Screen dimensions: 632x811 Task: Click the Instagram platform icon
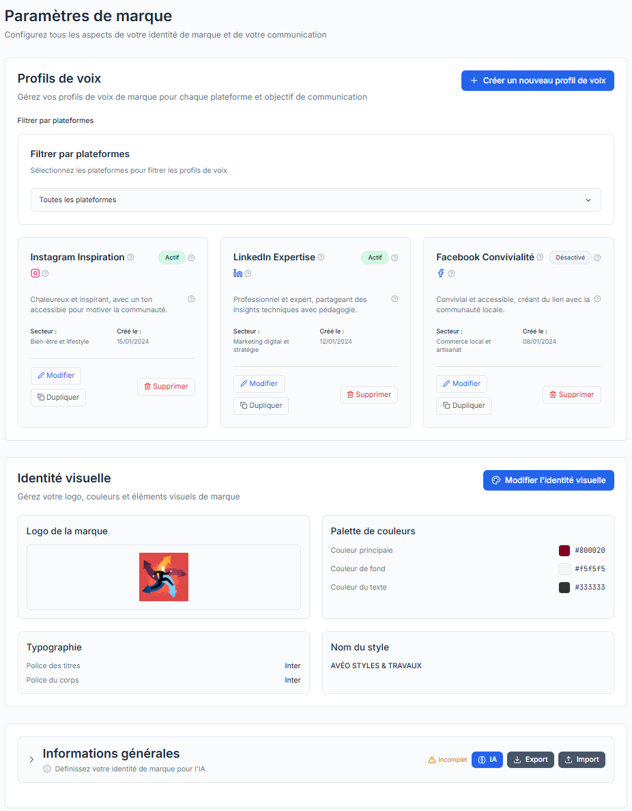click(x=35, y=273)
